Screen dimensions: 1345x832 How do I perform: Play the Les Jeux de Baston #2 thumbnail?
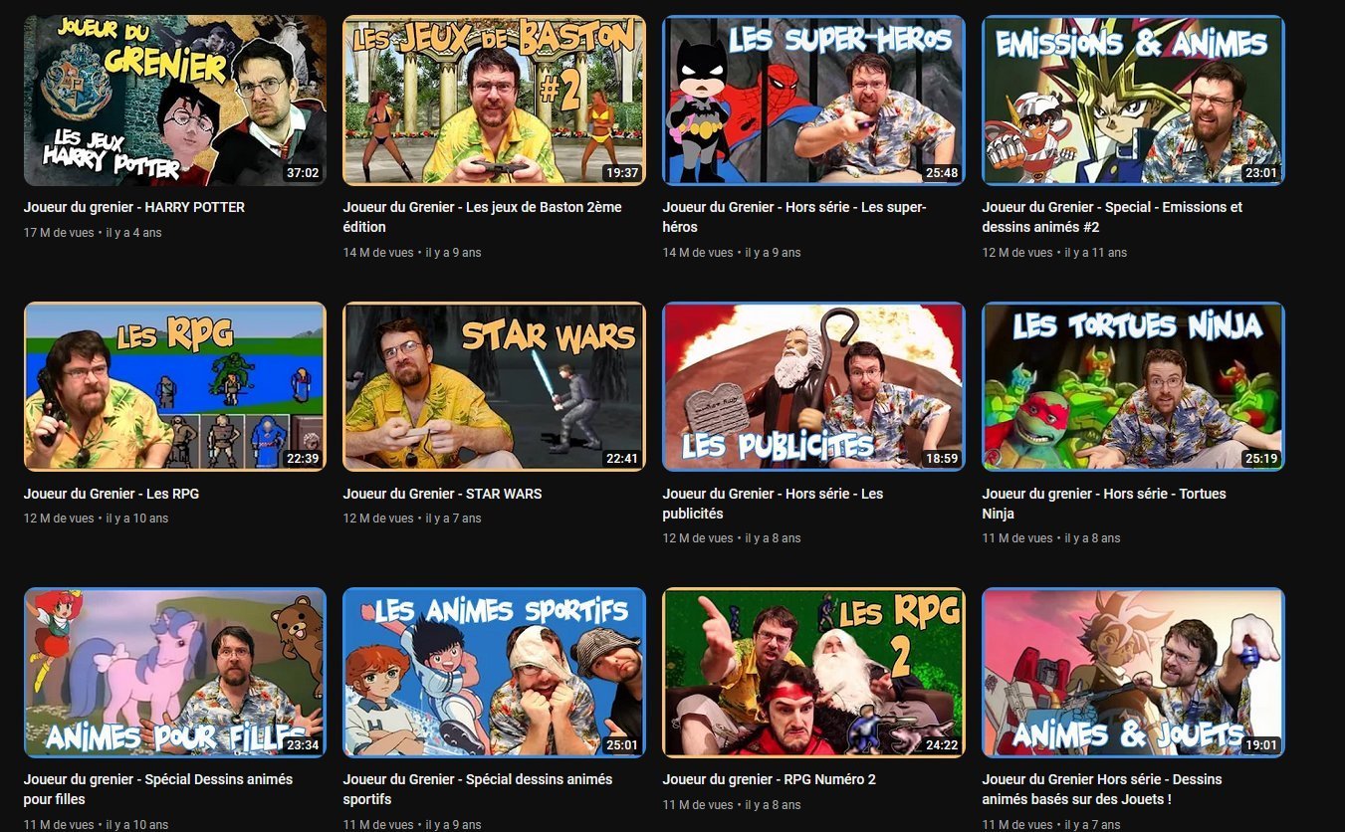tap(494, 101)
